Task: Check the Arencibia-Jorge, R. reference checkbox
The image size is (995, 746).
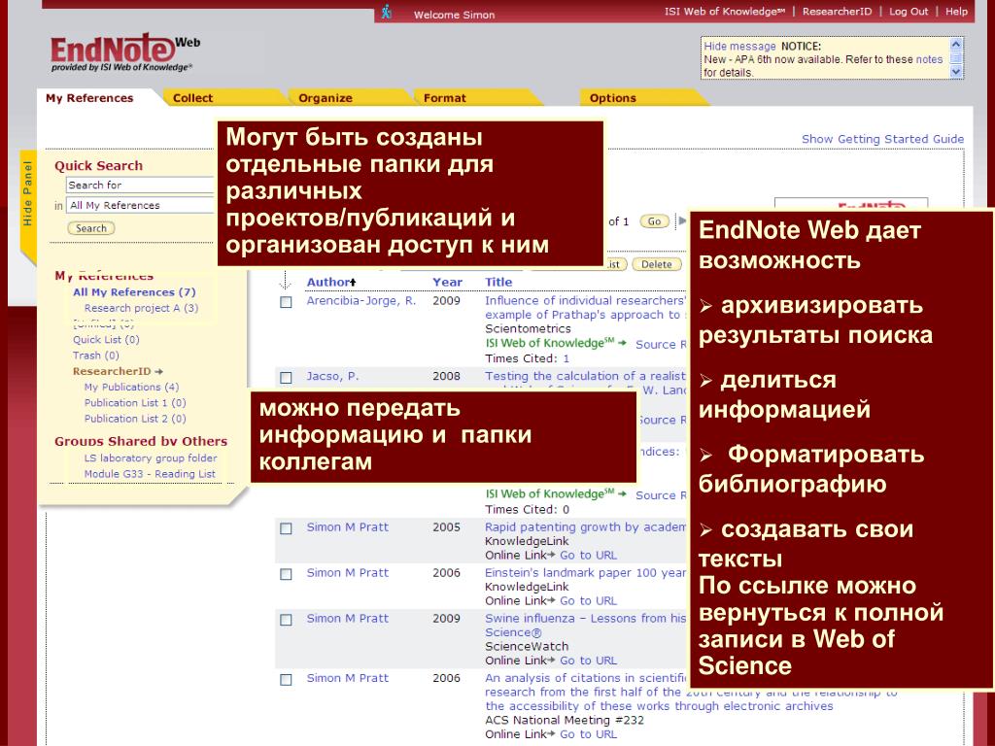Action: 287,302
